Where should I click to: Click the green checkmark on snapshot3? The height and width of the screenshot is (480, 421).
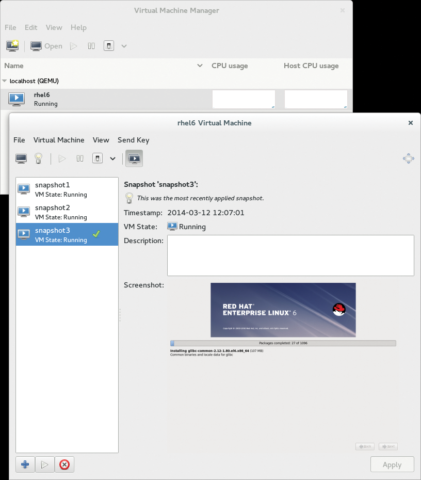point(95,234)
